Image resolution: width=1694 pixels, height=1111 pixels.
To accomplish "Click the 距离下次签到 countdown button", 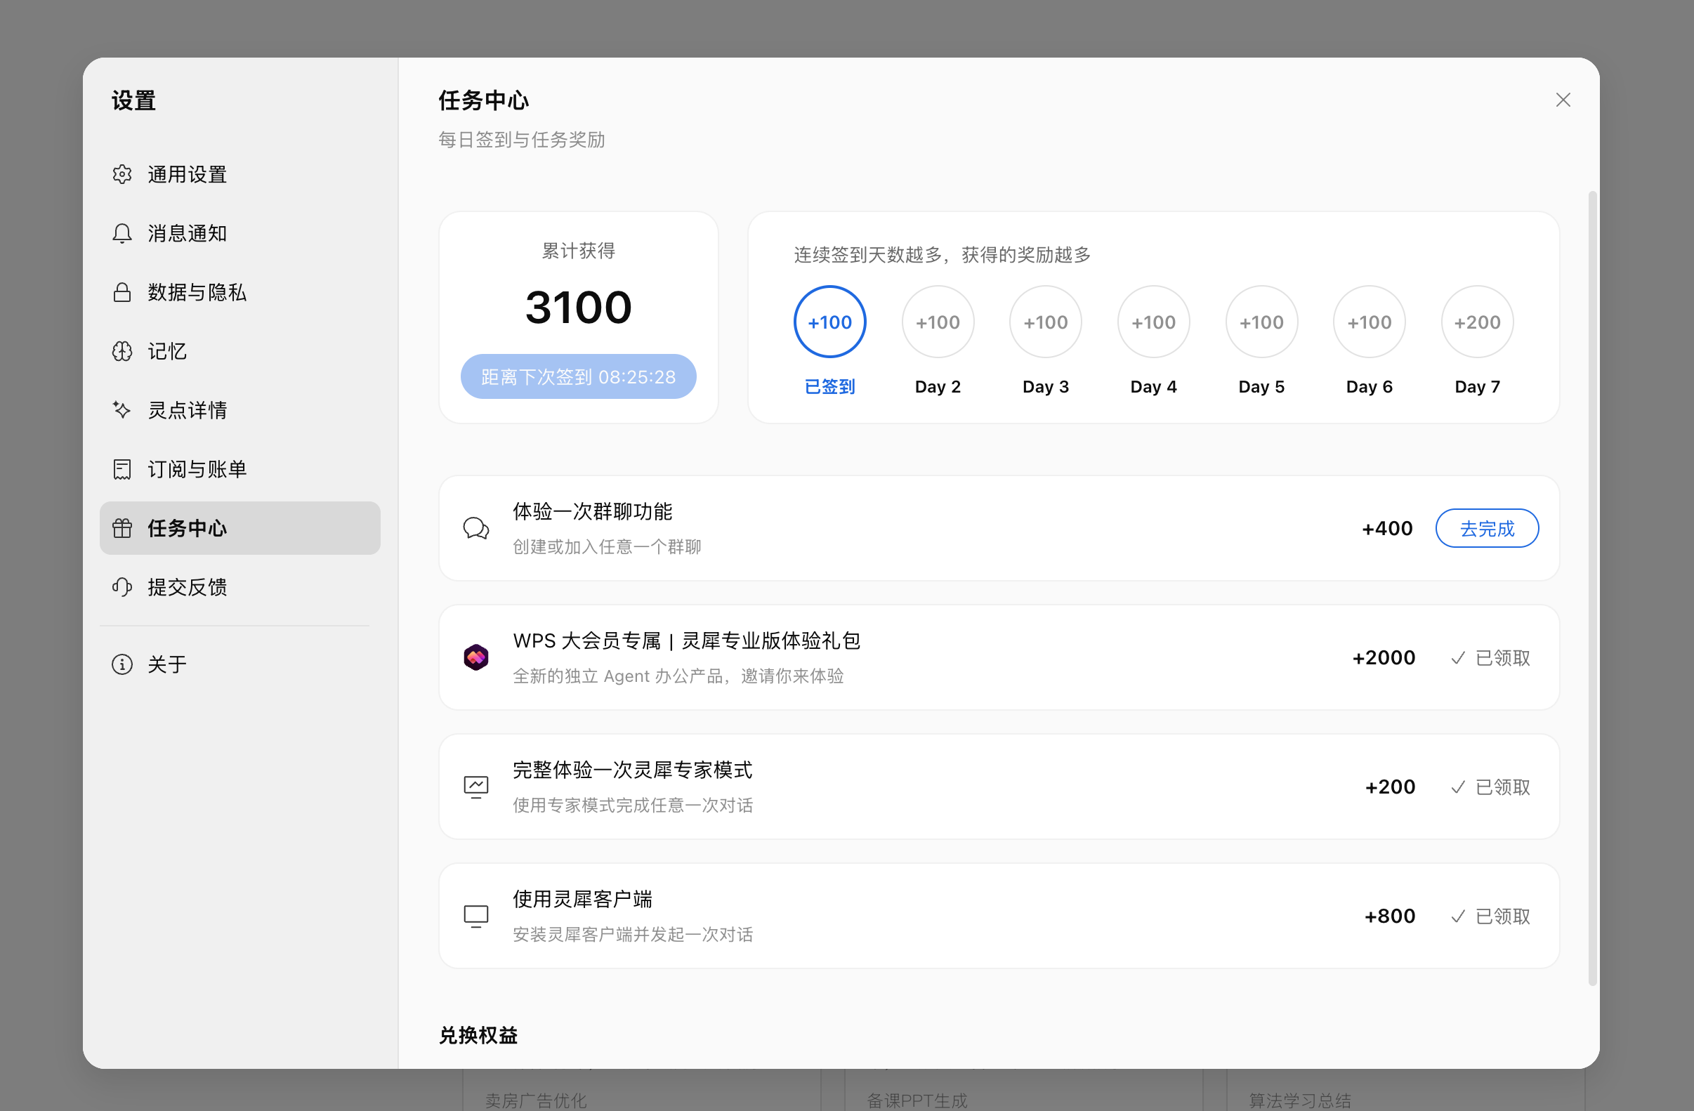I will (x=578, y=376).
